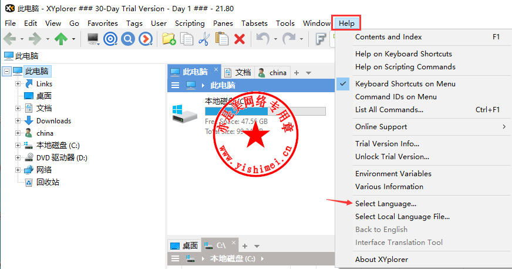Click the Find Files magnifier icon
The height and width of the screenshot is (269, 512).
(128, 39)
